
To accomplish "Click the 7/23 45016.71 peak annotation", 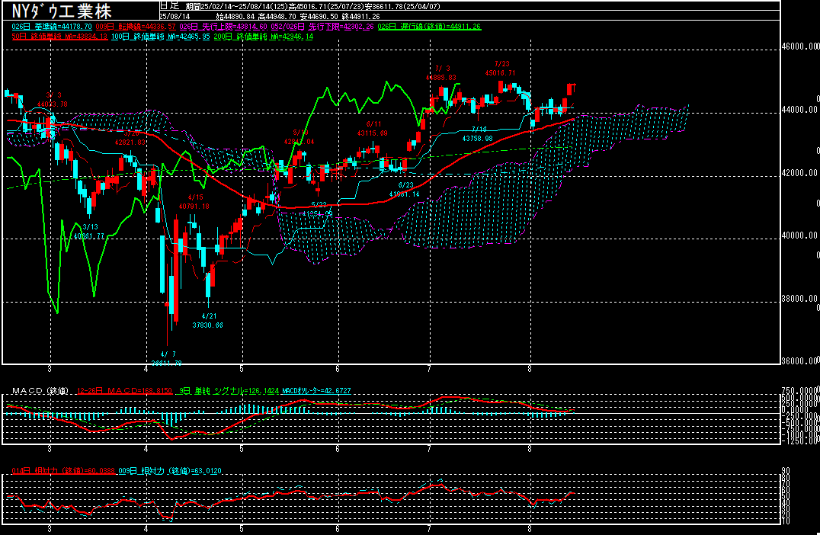I will pyautogui.click(x=501, y=69).
